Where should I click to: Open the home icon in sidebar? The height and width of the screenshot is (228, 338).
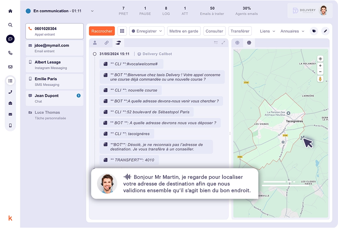point(10,11)
